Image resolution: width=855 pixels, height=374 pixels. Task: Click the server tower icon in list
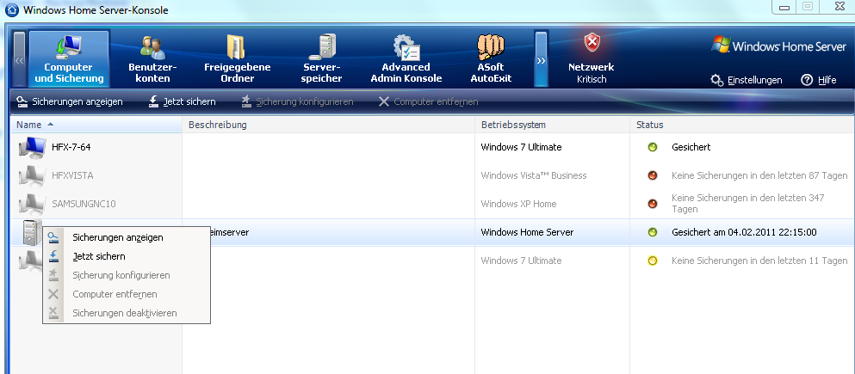coord(32,232)
